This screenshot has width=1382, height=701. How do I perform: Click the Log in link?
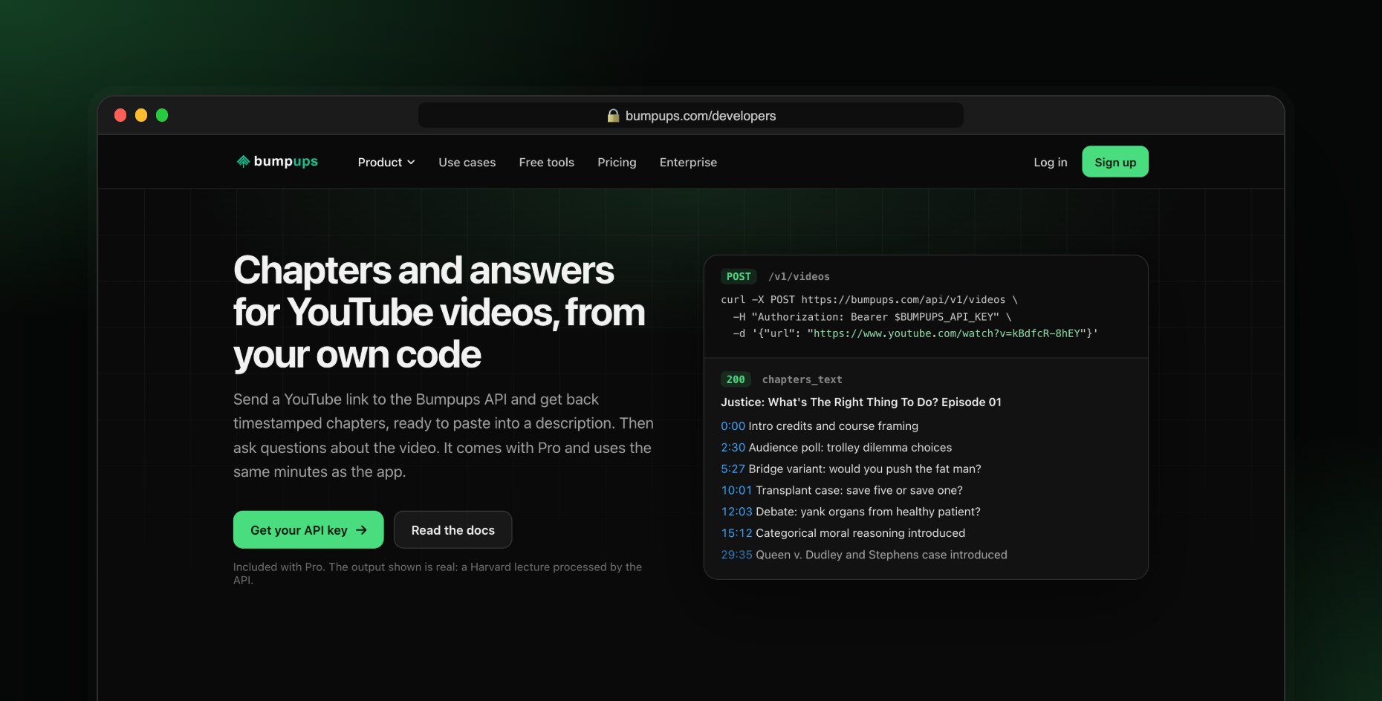coord(1050,162)
